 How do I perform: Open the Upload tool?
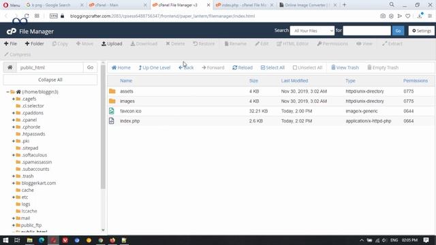click(112, 44)
